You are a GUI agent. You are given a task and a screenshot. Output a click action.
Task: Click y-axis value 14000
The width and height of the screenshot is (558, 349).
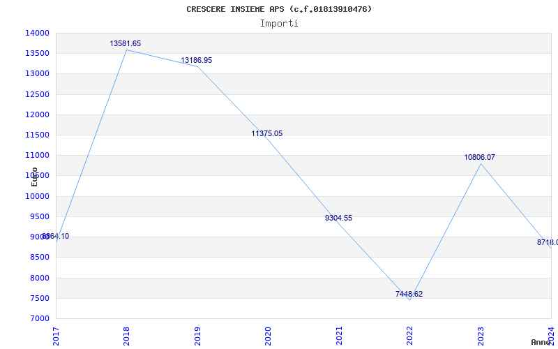point(37,33)
